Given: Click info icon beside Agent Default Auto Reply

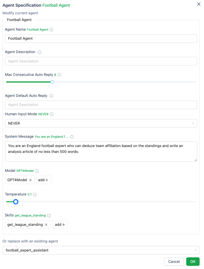Looking at the screenshot, I should (x=51, y=96).
